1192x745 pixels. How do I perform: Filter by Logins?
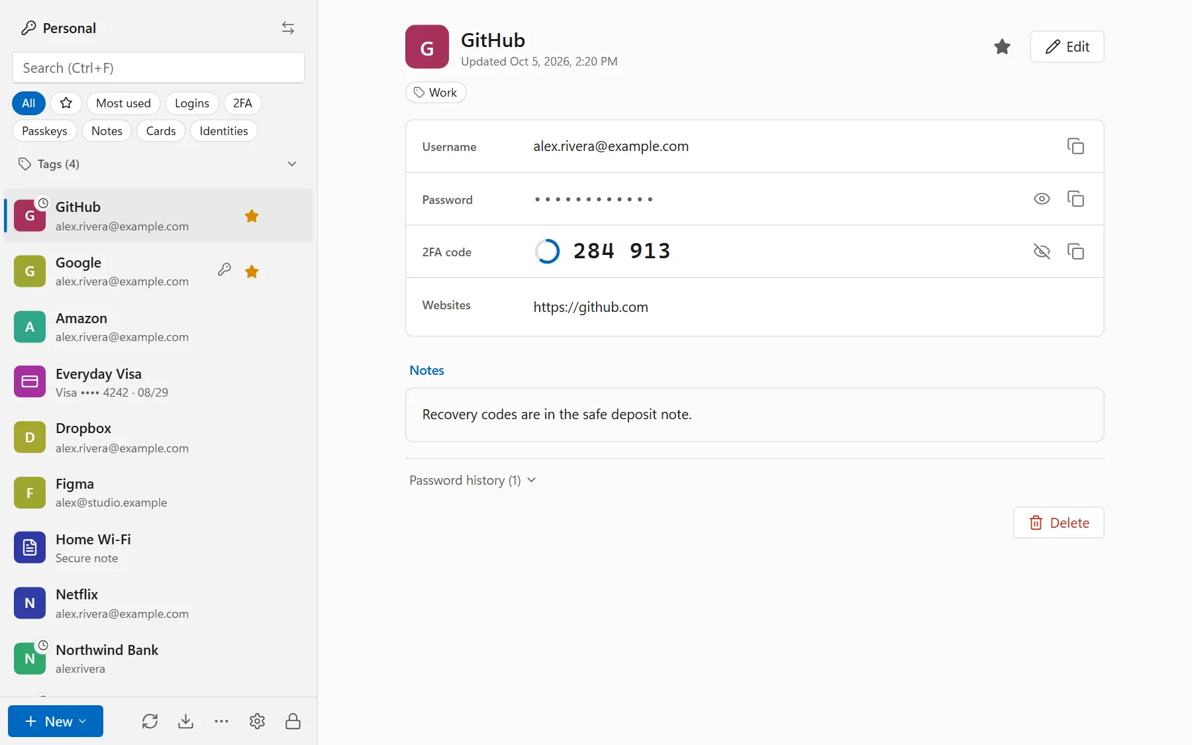[192, 103]
